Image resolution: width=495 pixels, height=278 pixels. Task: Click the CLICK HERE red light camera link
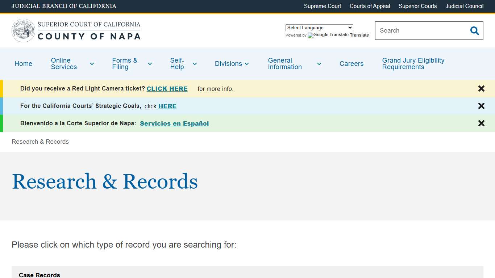click(167, 89)
